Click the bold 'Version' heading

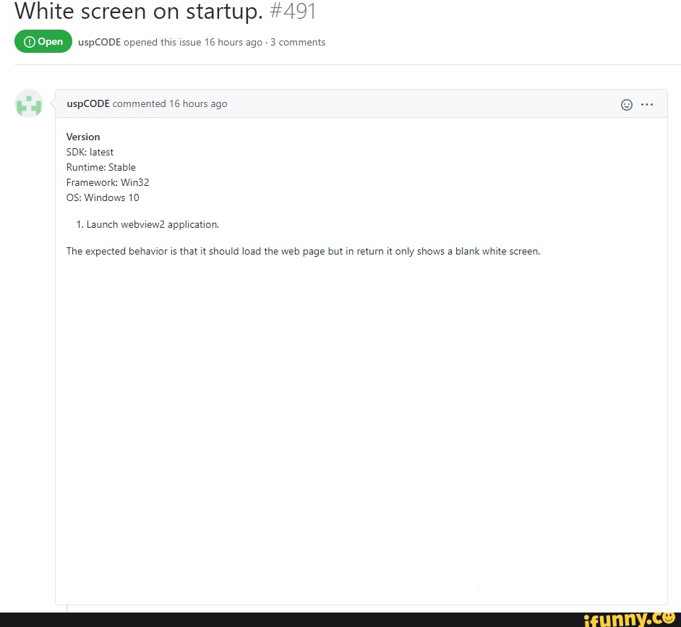[x=83, y=137]
